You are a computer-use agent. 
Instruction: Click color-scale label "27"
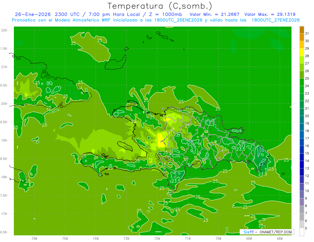pos(307,63)
